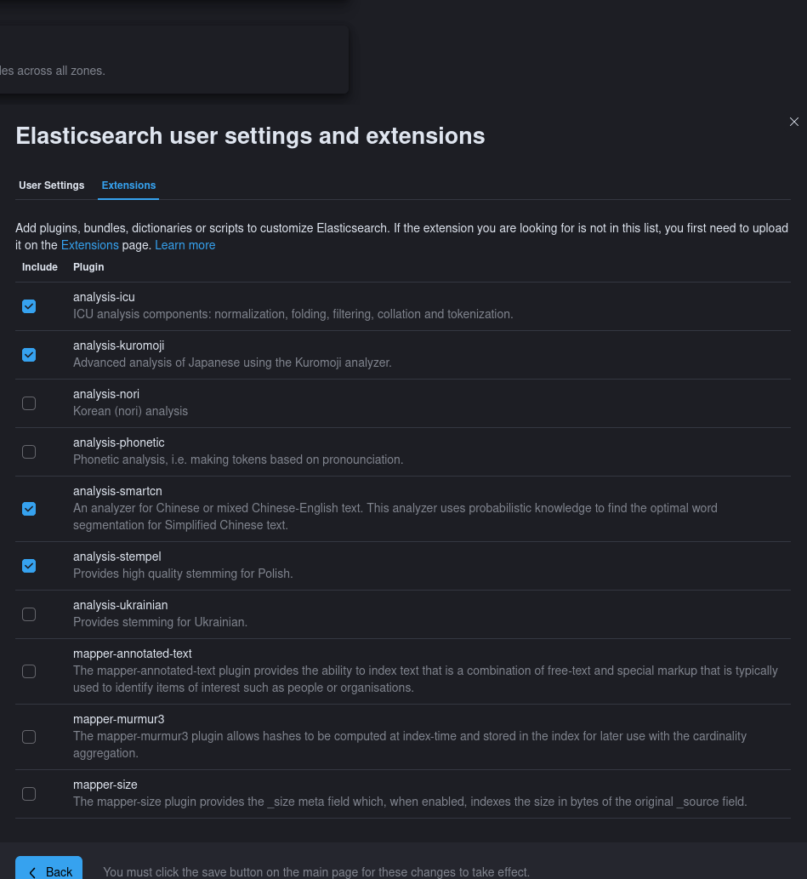Click the Back button's left chevron icon
The image size is (807, 879).
point(32,872)
